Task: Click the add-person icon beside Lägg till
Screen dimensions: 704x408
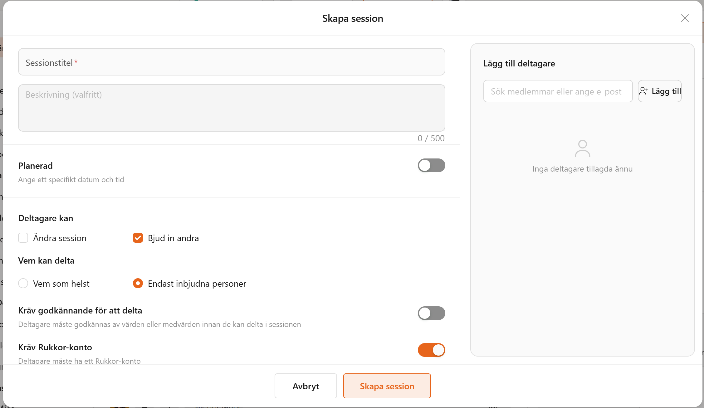Action: (x=644, y=91)
